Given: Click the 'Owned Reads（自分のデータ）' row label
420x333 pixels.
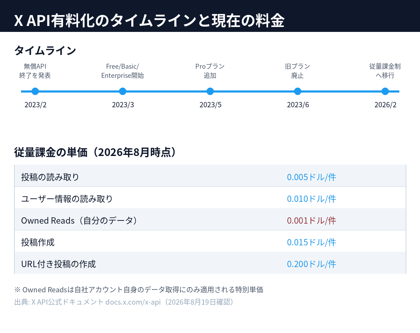Looking at the screenshot, I should 79,220.
